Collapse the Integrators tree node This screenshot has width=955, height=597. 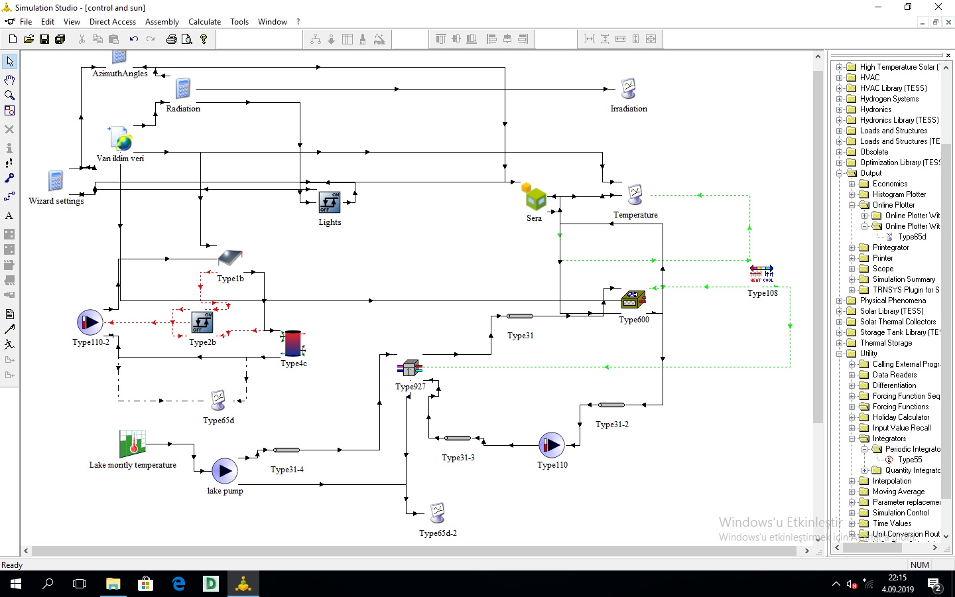pyautogui.click(x=852, y=438)
